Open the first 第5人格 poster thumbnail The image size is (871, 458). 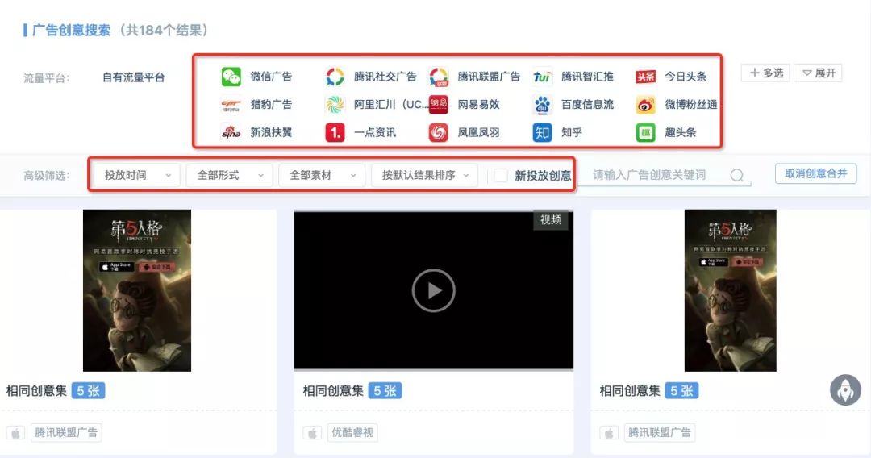point(136,290)
